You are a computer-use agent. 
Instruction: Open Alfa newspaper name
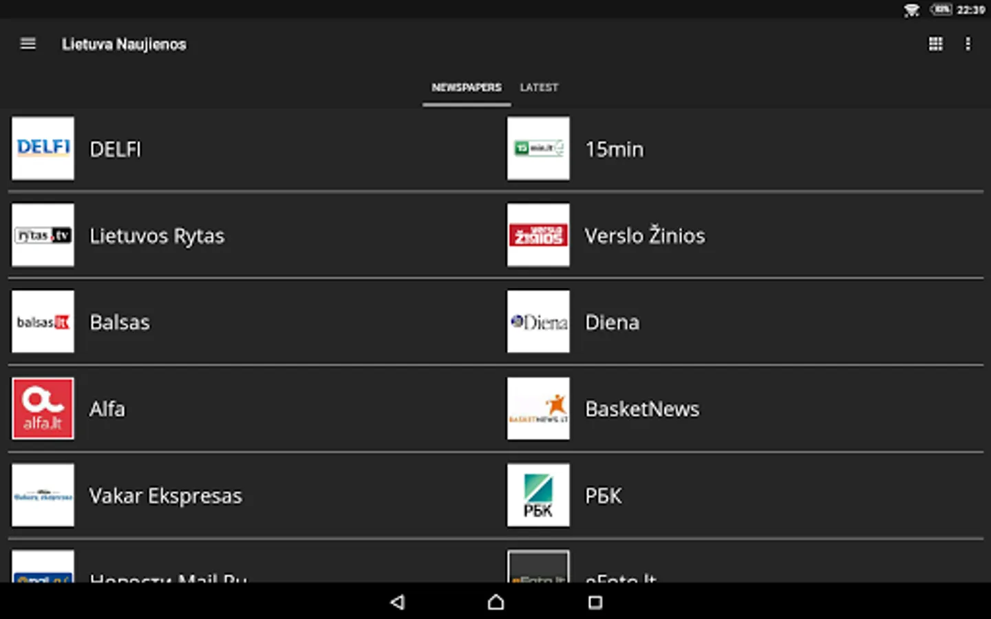(107, 409)
